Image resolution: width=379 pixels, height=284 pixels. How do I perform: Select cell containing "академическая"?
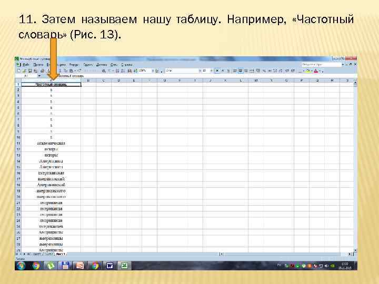point(51,143)
